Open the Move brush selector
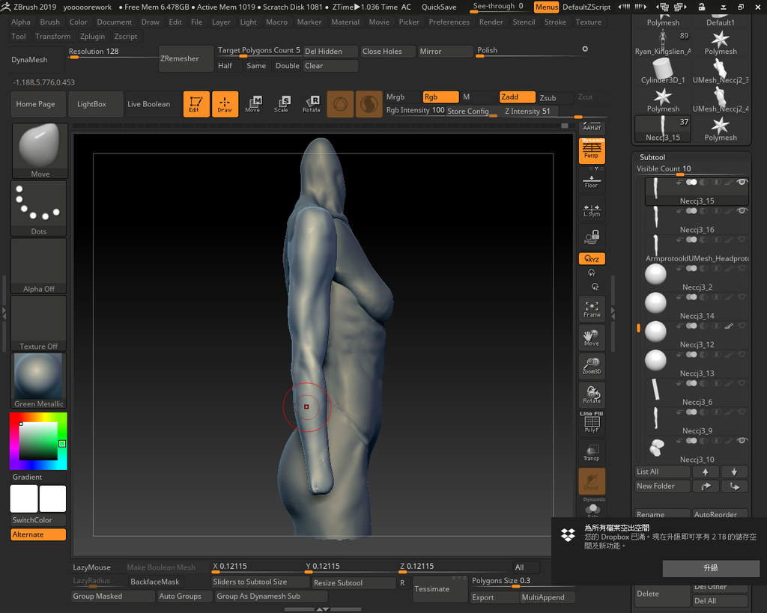Screen dimensions: 767x613 pyautogui.click(x=40, y=150)
